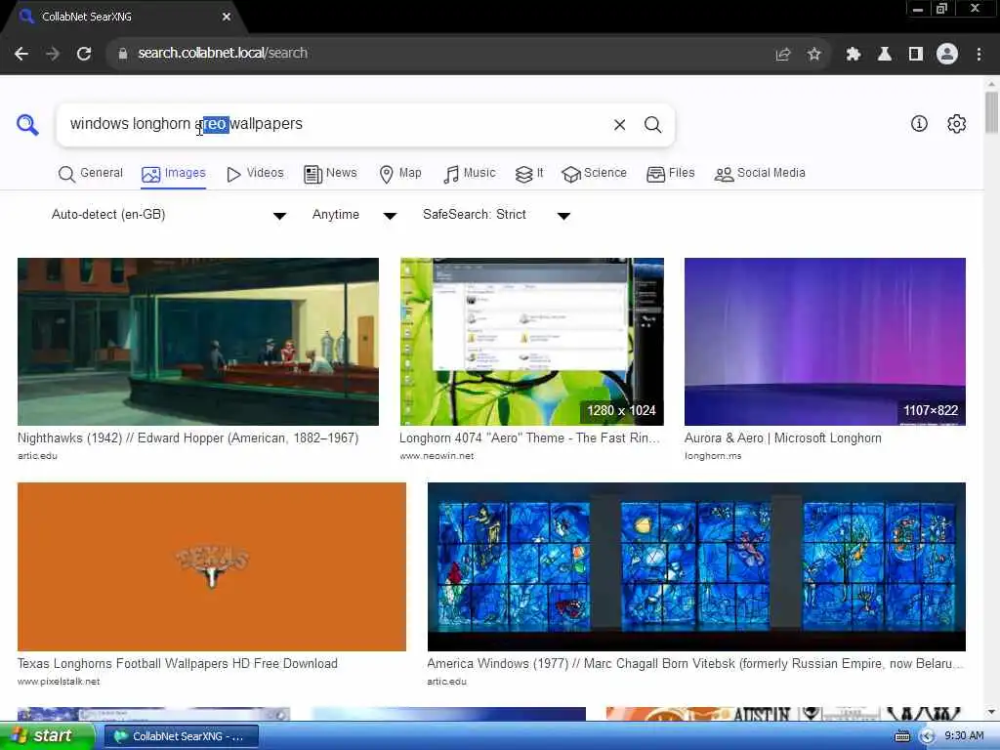1000x750 pixels.
Task: Open the About info icon
Action: [919, 124]
